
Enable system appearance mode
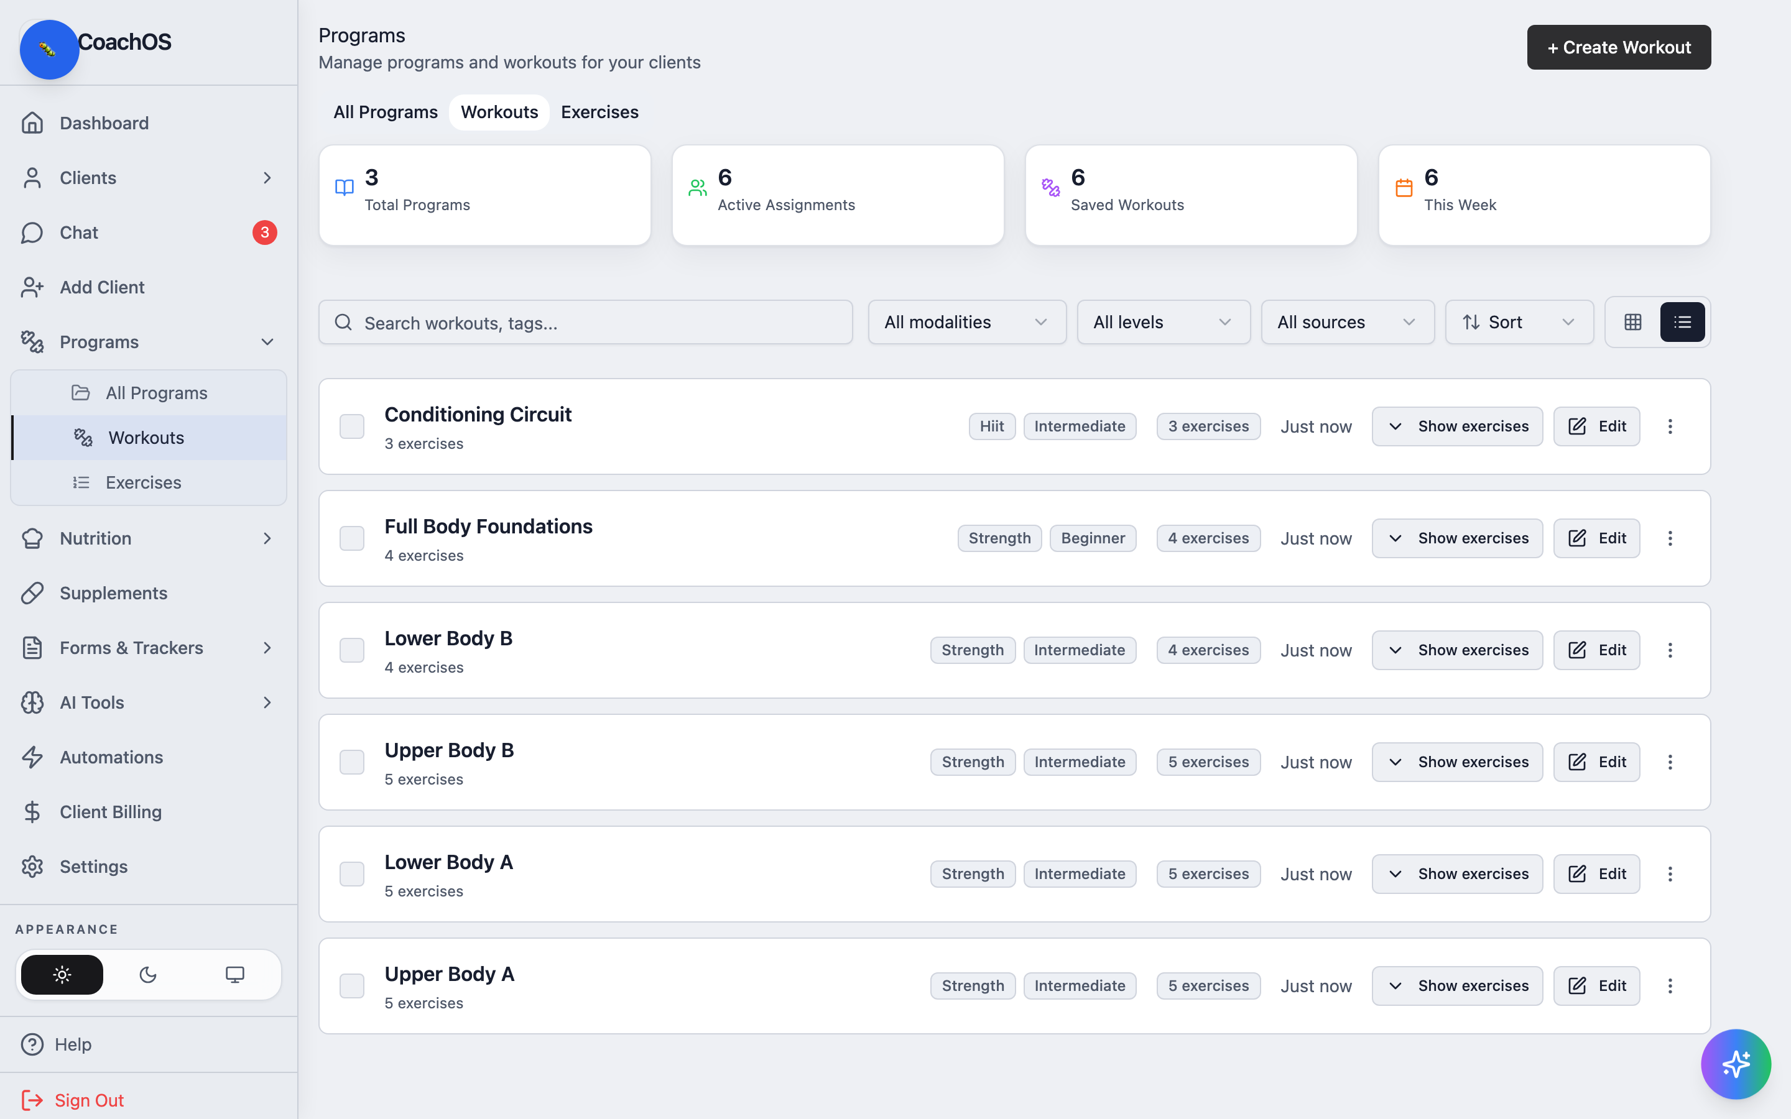point(234,975)
